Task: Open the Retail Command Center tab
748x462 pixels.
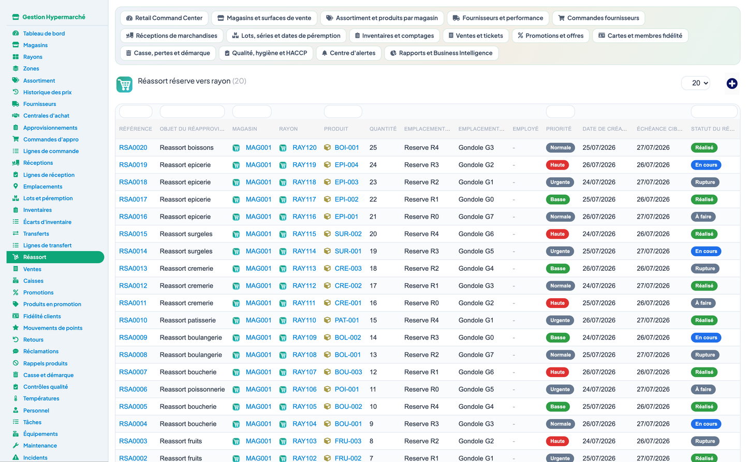Action: pos(164,18)
